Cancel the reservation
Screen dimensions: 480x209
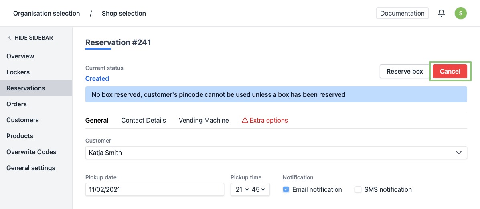[x=450, y=71]
